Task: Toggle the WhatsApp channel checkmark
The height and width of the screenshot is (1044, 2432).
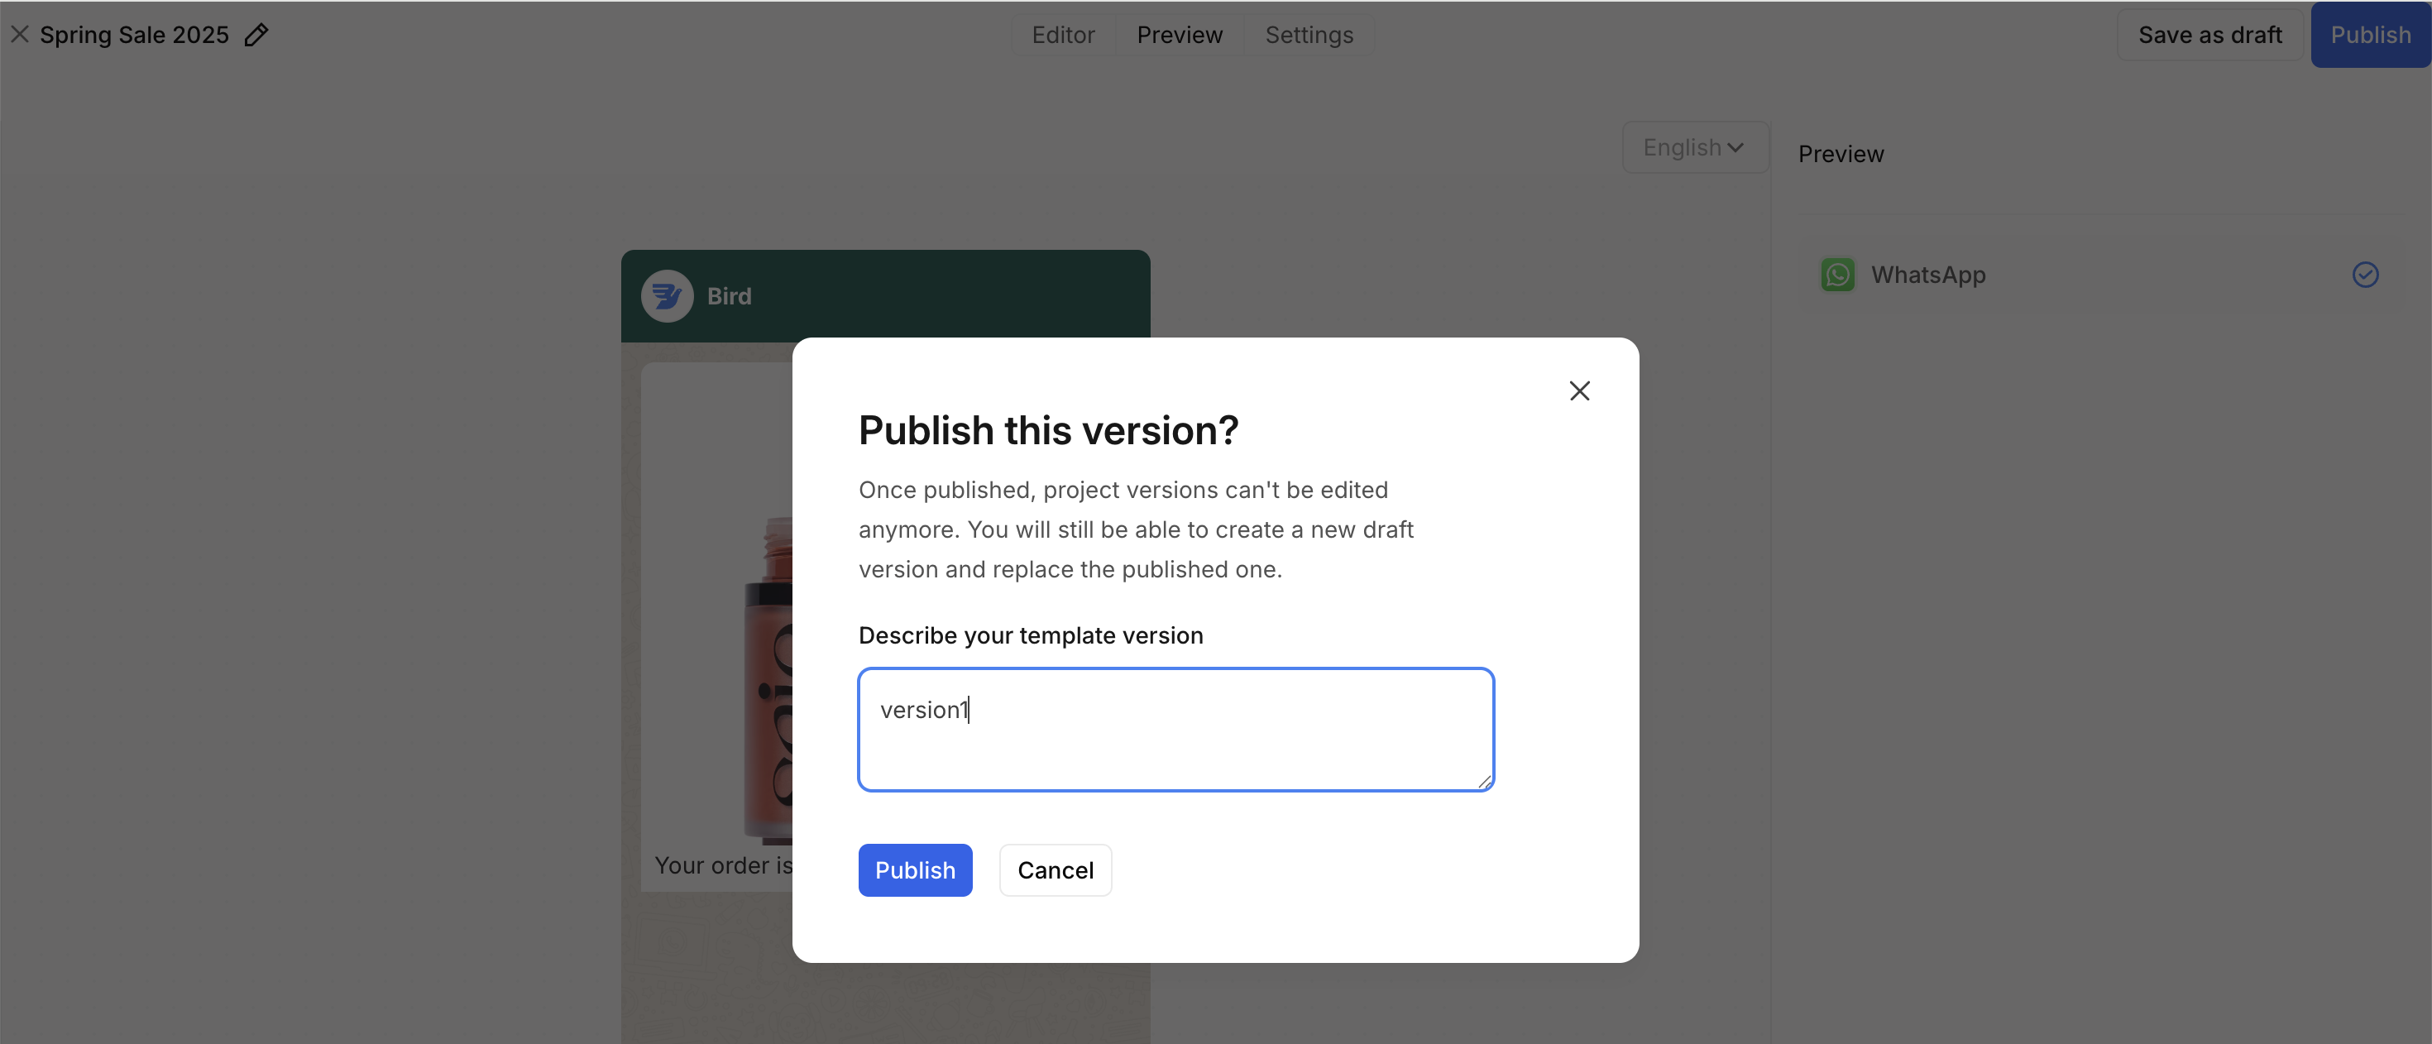Action: point(2364,275)
